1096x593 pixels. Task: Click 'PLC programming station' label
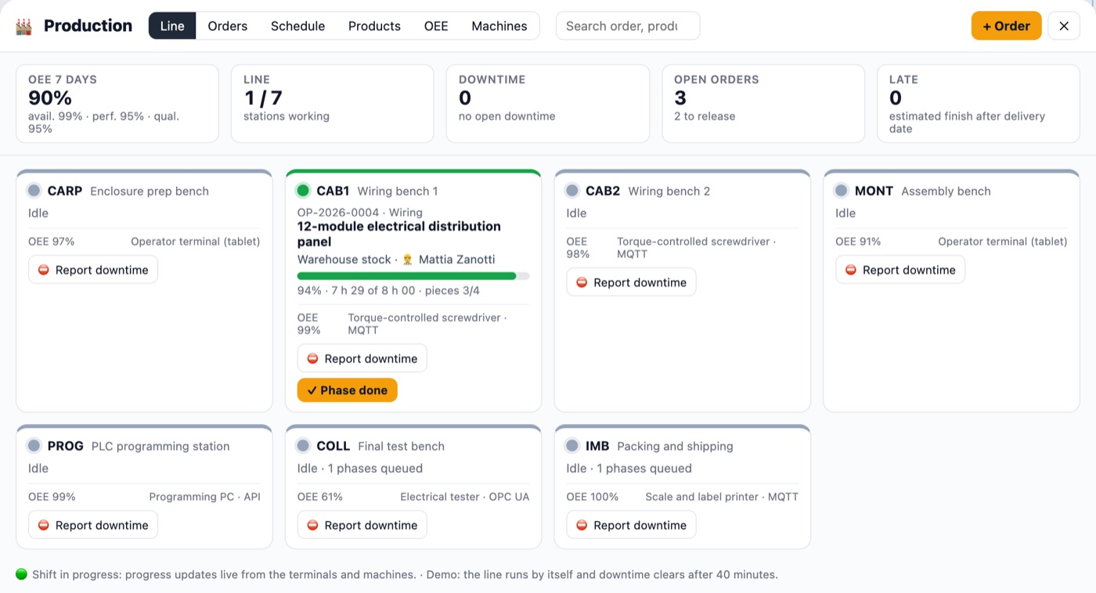pyautogui.click(x=160, y=446)
